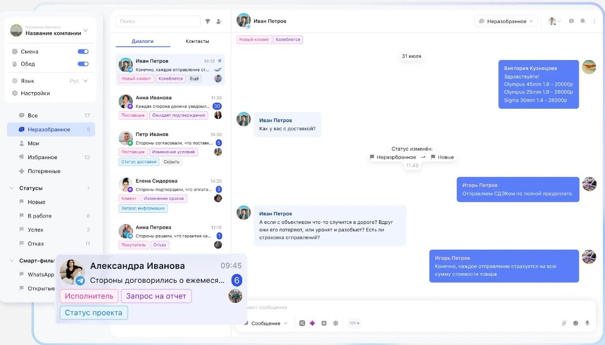The image size is (605, 345).
Task: Click the Статус проекта tag
Action: 94,312
